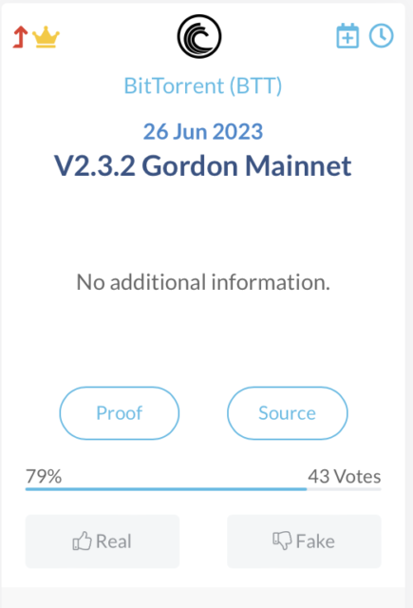Select the 26 Jun 2023 event date
The image size is (413, 608).
203,132
